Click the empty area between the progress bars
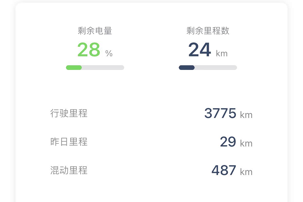 point(151,68)
